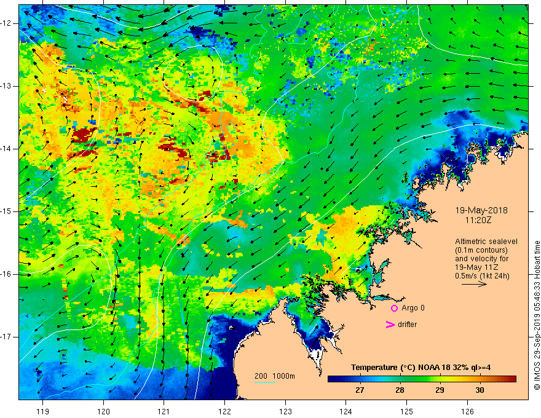Image resolution: width=541 pixels, height=418 pixels.
Task: Click the cyan 200m isobath legend line
Action: pos(264,383)
